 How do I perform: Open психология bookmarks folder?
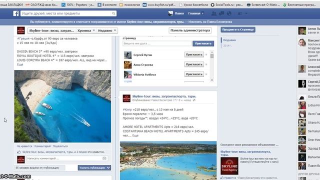pos(129,4)
